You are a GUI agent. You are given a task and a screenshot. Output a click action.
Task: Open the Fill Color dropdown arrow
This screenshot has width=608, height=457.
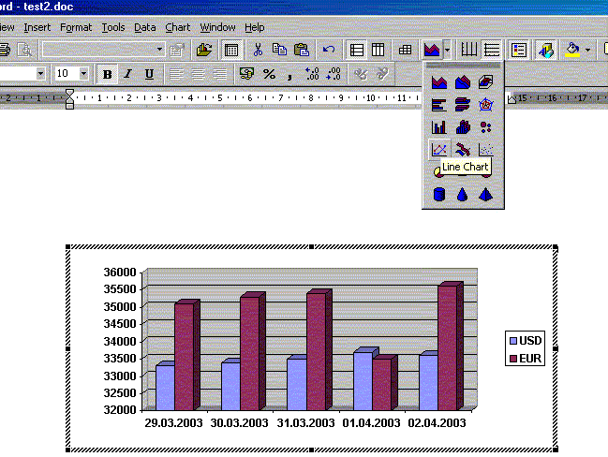pyautogui.click(x=587, y=50)
